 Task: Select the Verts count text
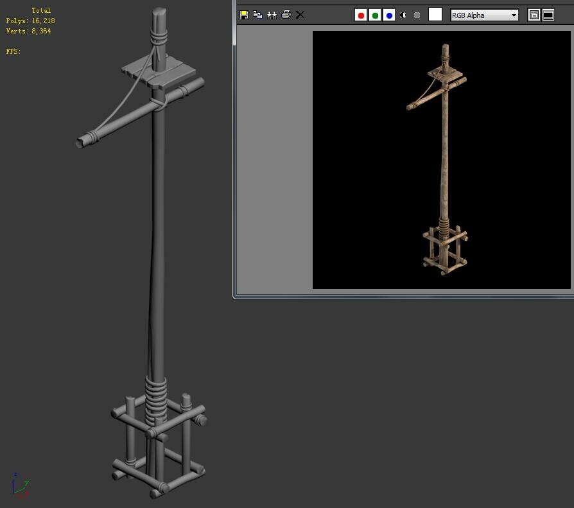click(x=28, y=31)
